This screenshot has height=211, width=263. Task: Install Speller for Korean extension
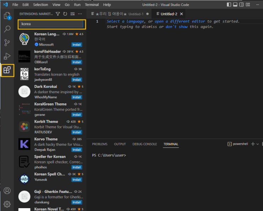(77, 167)
